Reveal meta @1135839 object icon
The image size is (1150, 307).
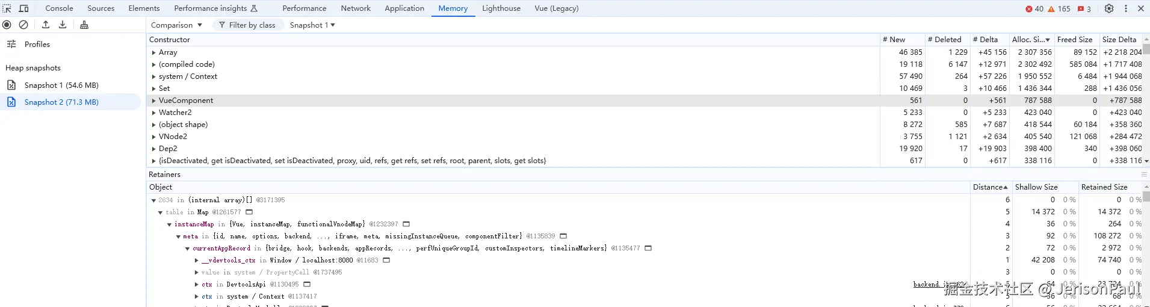click(x=563, y=236)
